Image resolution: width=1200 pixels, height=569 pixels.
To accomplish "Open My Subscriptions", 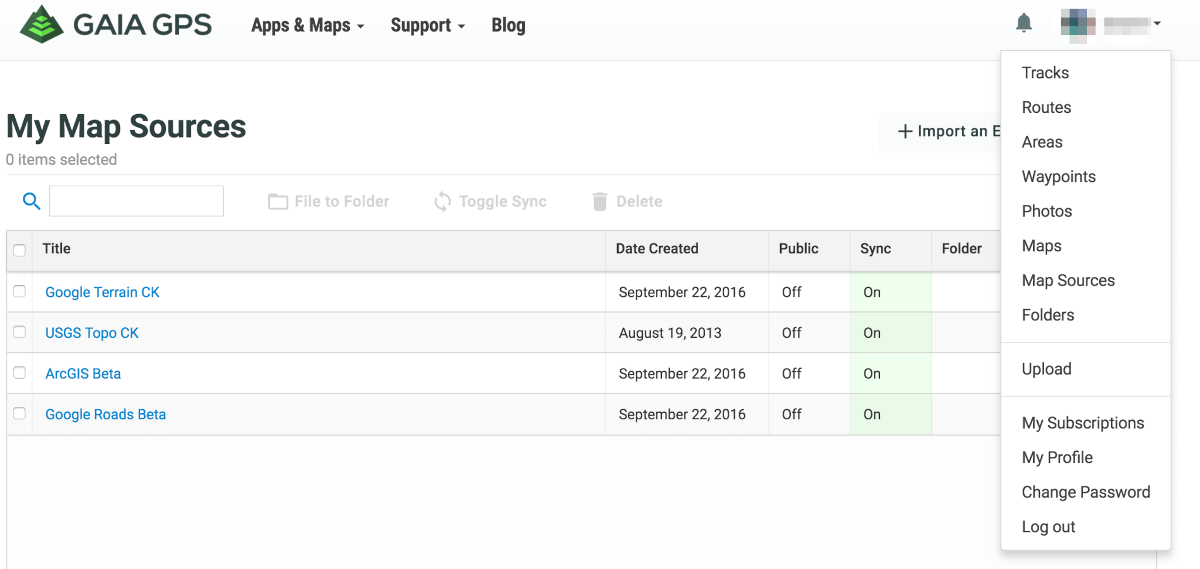I will (1083, 423).
